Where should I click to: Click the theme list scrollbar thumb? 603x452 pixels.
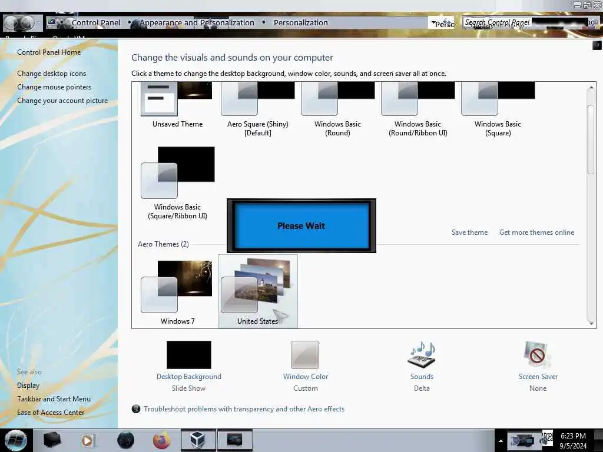pos(591,139)
